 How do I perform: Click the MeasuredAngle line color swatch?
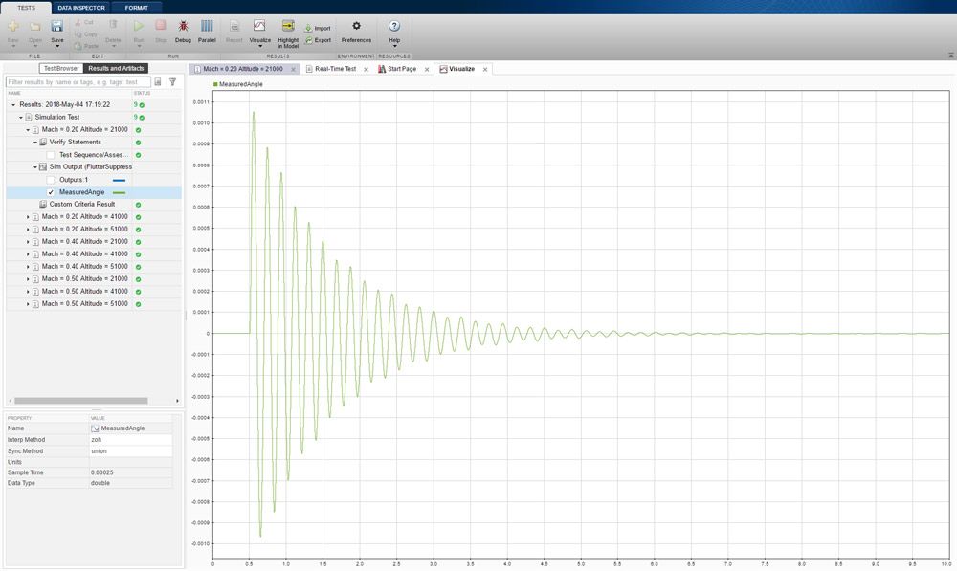pyautogui.click(x=120, y=192)
